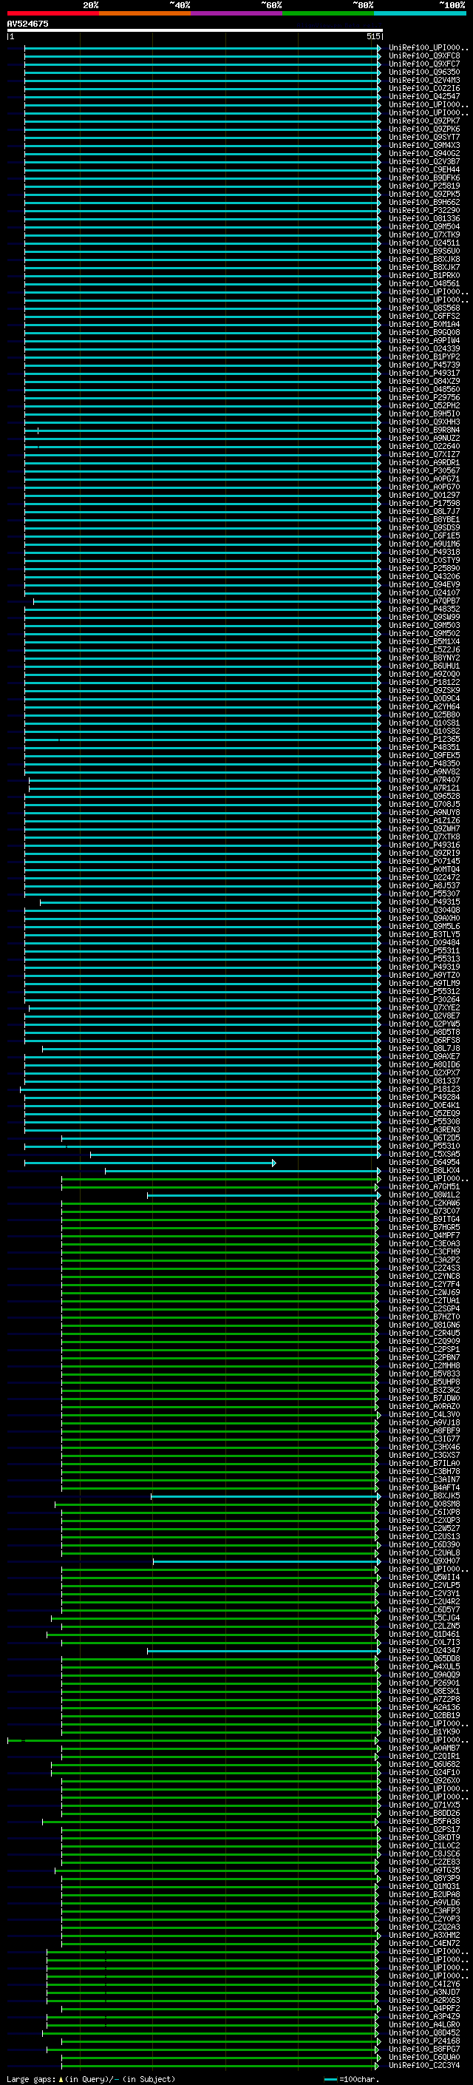473x2085 pixels.
Task: Click the orange ~40% identity legend segment
Action: pyautogui.click(x=145, y=13)
